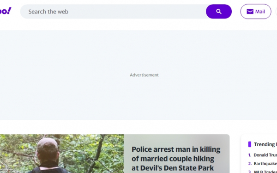Click the purple marker beside Trending

[x=250, y=144]
